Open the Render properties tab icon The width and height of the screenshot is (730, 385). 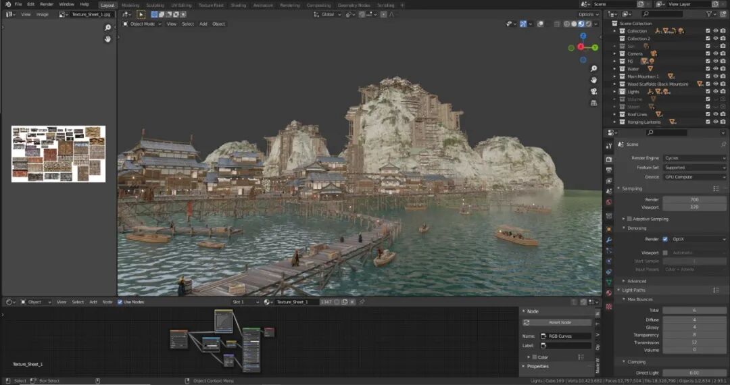tap(608, 159)
